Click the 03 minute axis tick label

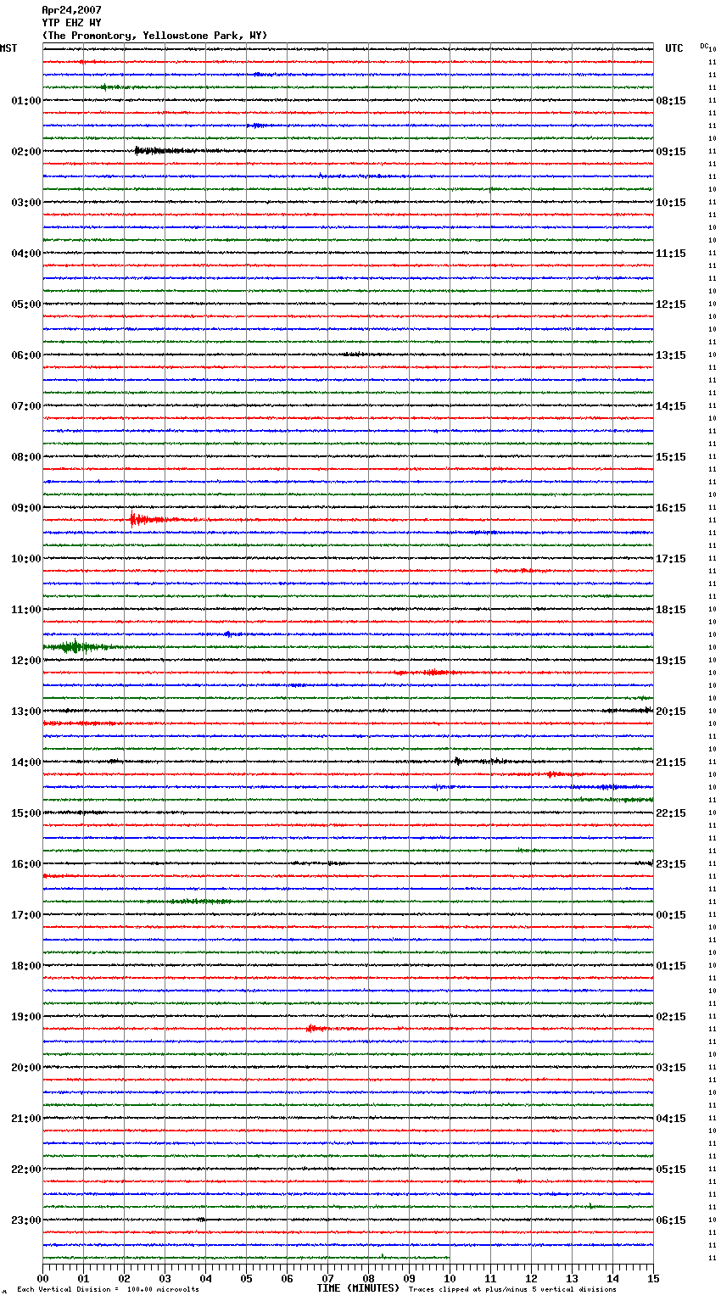click(x=165, y=1278)
